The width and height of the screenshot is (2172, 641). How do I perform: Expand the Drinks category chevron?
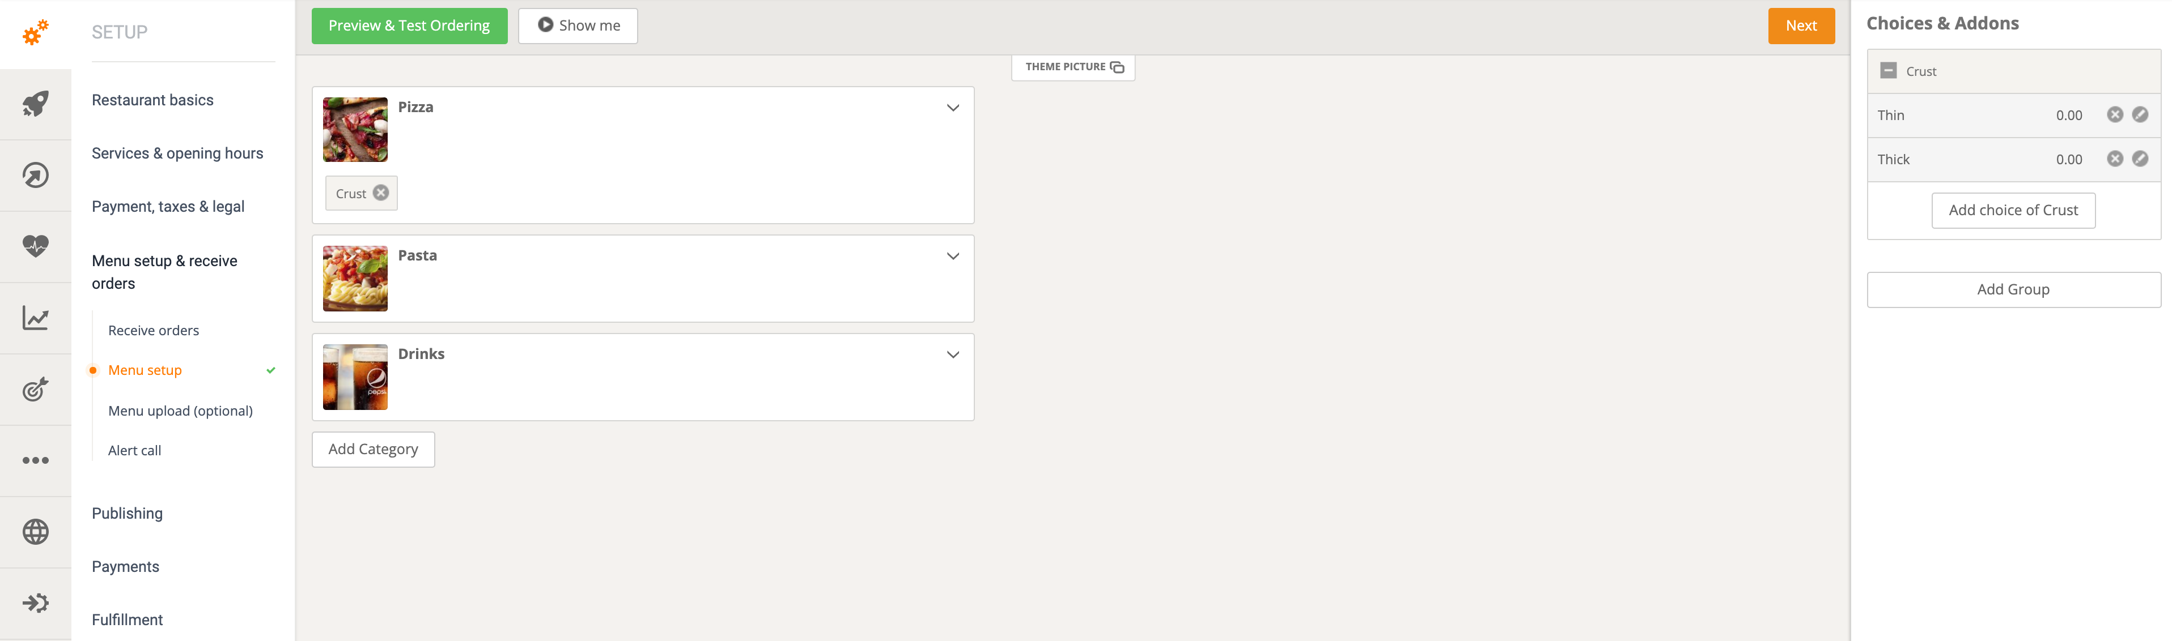[952, 354]
